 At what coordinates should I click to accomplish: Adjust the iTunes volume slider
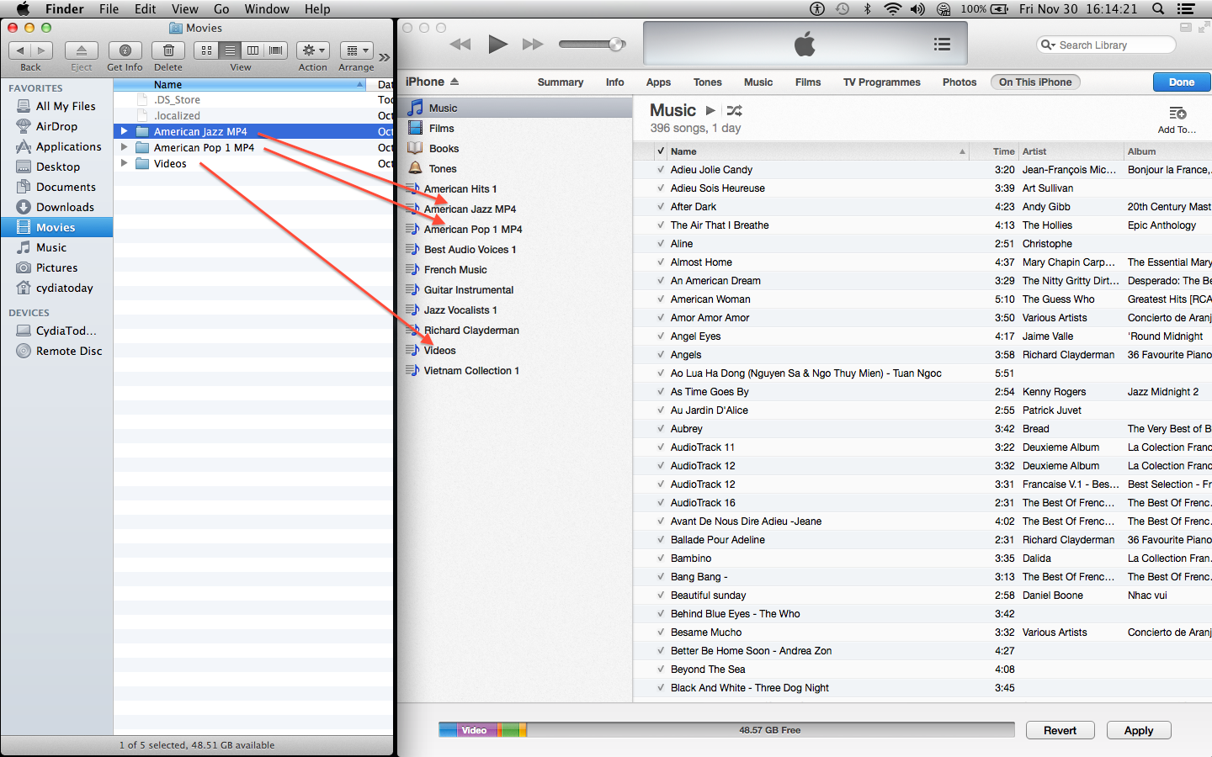(x=593, y=44)
